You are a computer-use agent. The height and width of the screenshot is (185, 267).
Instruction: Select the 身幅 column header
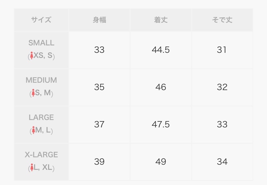(99, 20)
